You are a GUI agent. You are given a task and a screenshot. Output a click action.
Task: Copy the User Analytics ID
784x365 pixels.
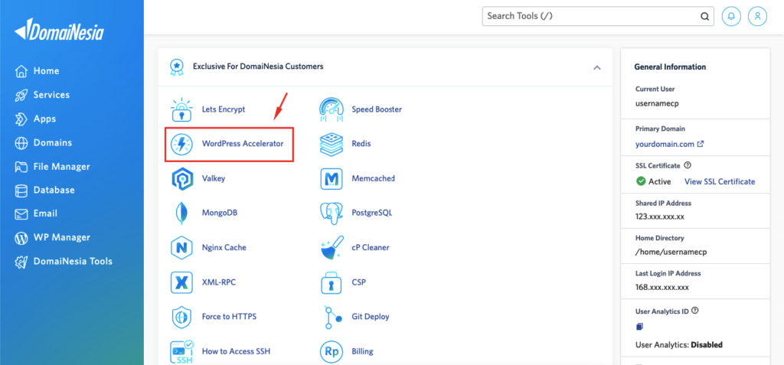point(639,327)
